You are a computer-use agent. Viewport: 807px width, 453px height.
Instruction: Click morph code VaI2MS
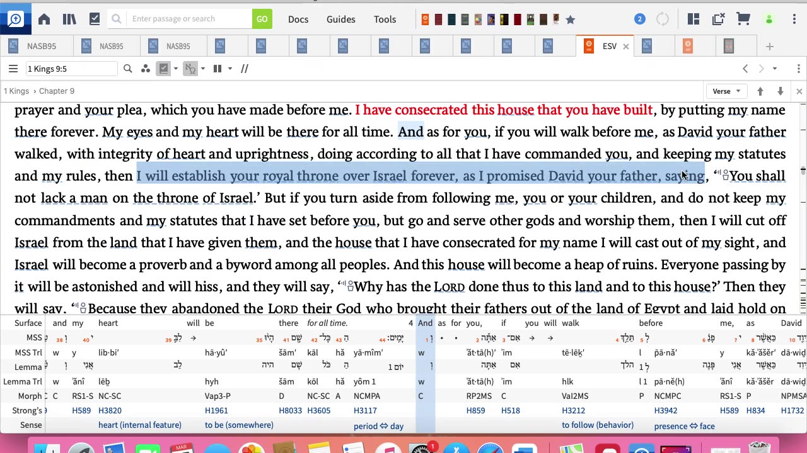click(x=574, y=396)
